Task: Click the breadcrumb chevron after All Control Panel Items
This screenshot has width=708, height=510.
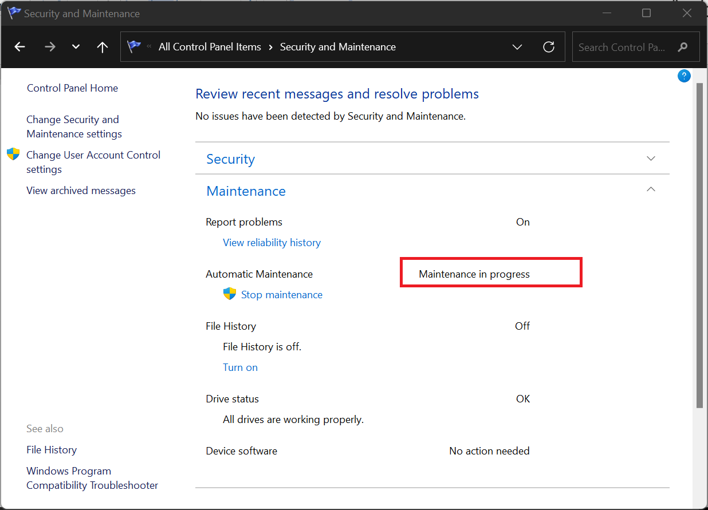Action: [x=270, y=47]
